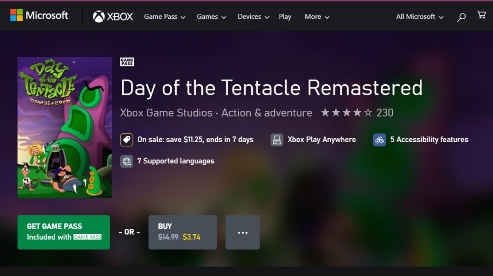Viewport: 493px width, 276px height.
Task: Click the star rating with 230 reviews
Action: (357, 113)
